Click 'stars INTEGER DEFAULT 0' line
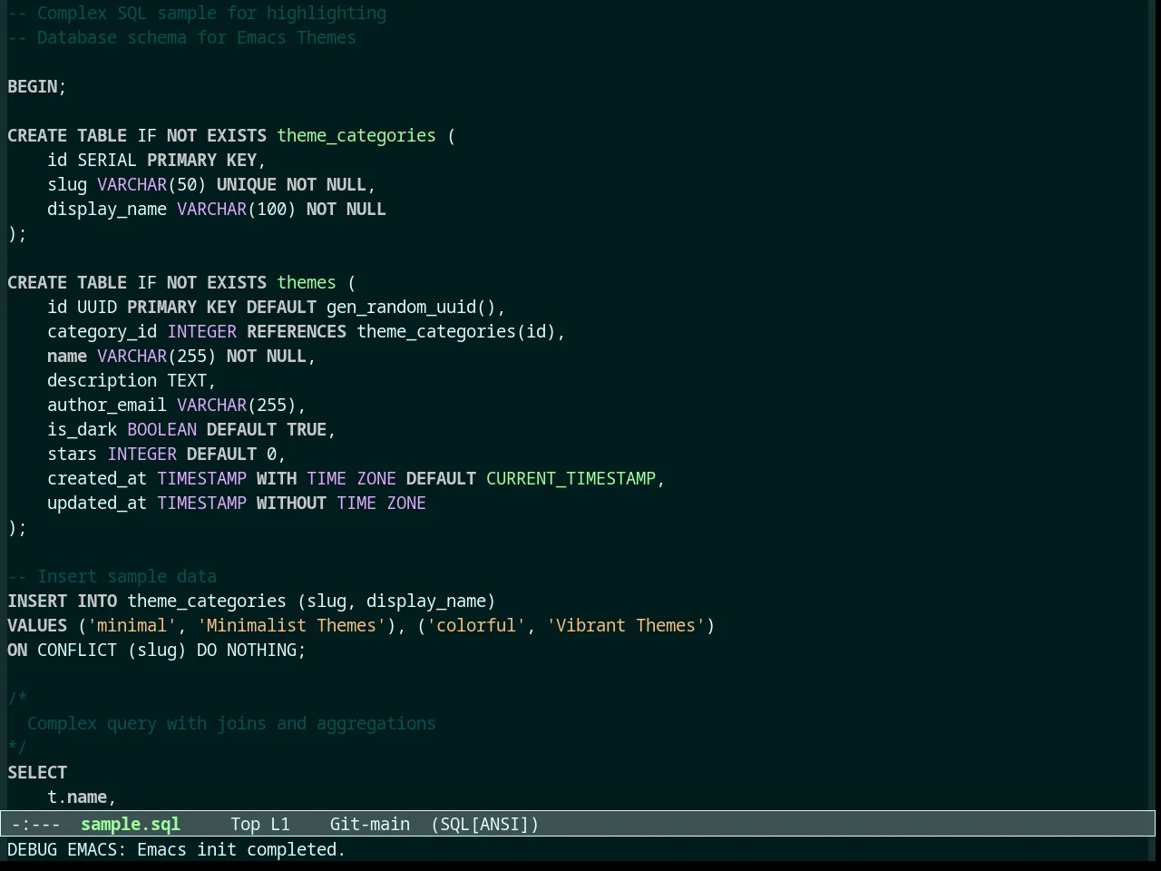Image resolution: width=1161 pixels, height=871 pixels. click(x=166, y=455)
